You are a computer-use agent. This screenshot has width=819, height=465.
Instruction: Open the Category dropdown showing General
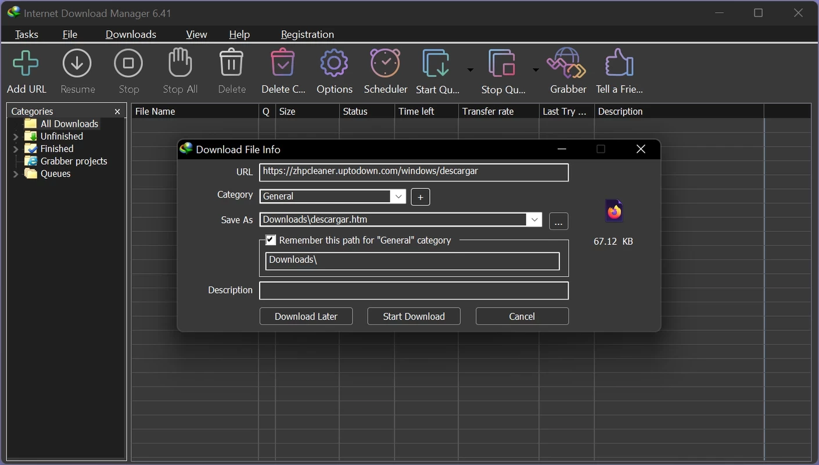tap(398, 196)
